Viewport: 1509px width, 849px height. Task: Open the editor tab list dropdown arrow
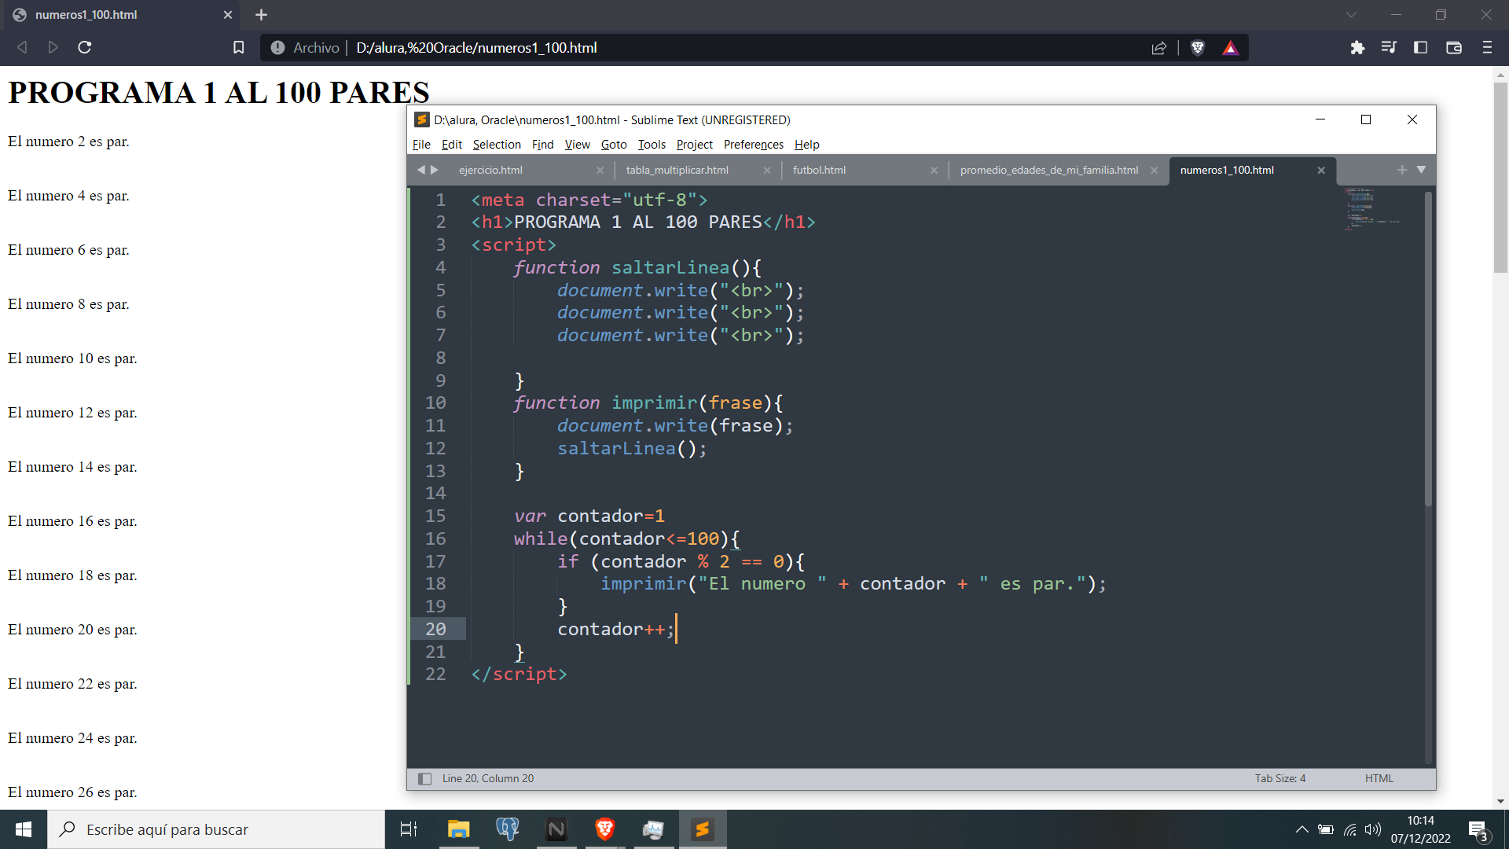(1421, 170)
